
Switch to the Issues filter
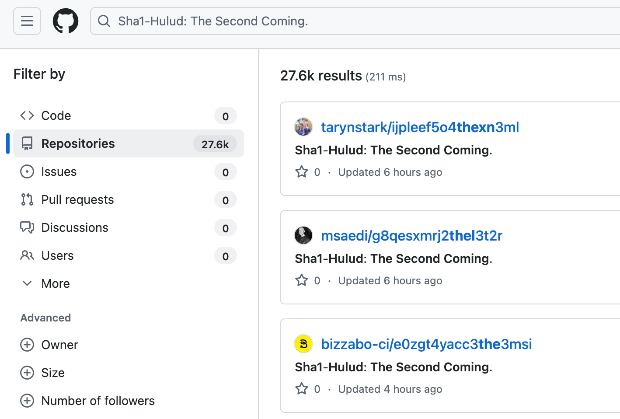click(59, 171)
